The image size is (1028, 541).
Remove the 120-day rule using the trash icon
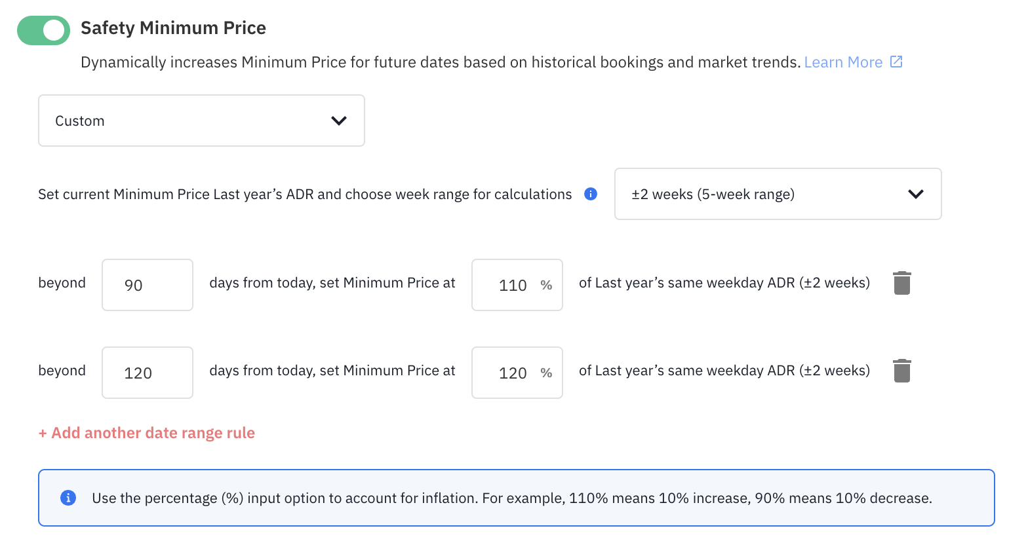pyautogui.click(x=902, y=371)
